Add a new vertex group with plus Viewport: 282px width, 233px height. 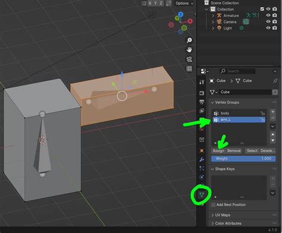(x=272, y=112)
